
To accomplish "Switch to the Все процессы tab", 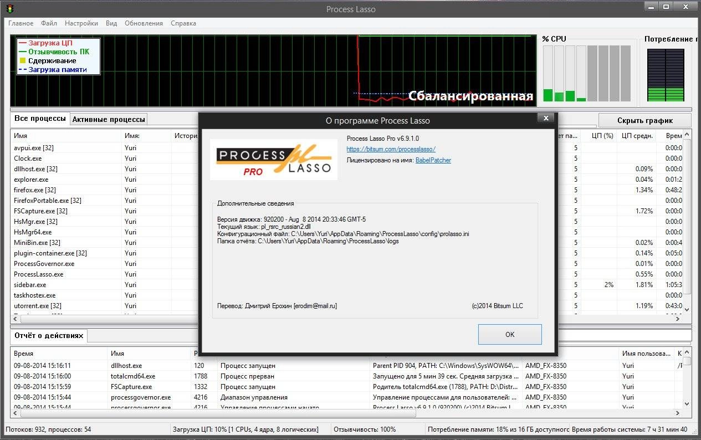I will [40, 119].
